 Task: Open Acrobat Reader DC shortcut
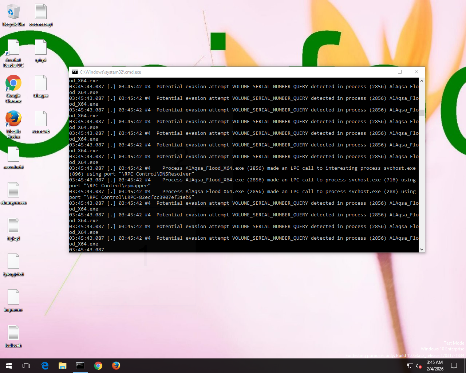click(13, 48)
